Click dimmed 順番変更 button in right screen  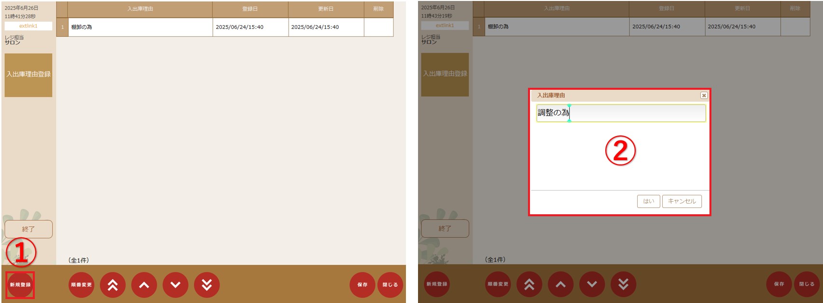498,284
